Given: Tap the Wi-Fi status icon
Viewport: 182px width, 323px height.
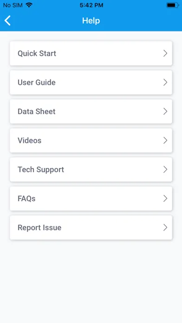Looking at the screenshot, I should click(x=29, y=6).
